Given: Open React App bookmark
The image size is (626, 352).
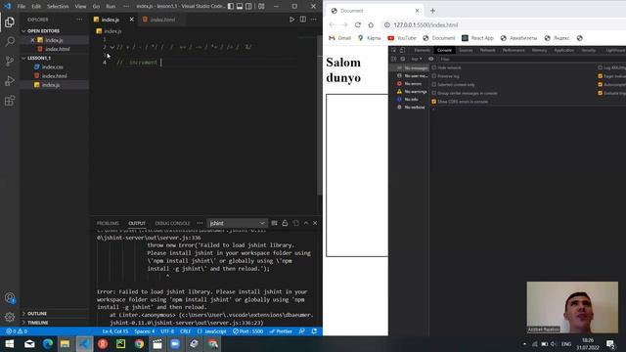Looking at the screenshot, I should (x=477, y=38).
